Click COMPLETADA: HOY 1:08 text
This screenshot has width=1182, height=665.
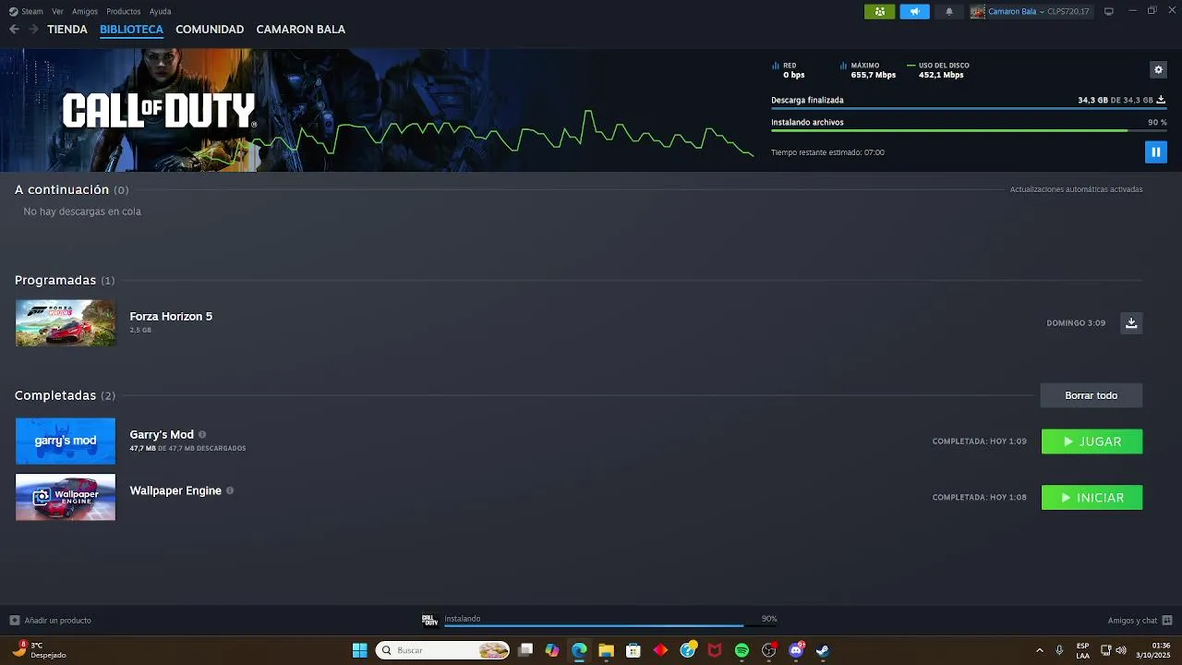(980, 497)
